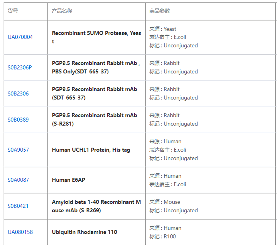Click the 商品参数 column header
The image size is (277, 250).
pos(159,11)
